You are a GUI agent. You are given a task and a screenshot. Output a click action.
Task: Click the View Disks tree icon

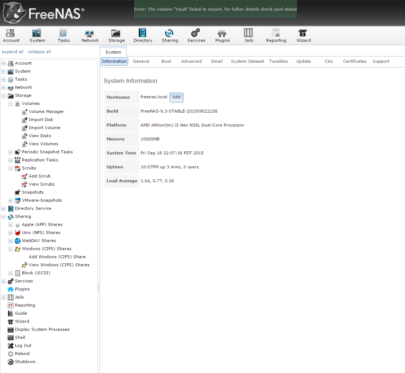click(25, 136)
